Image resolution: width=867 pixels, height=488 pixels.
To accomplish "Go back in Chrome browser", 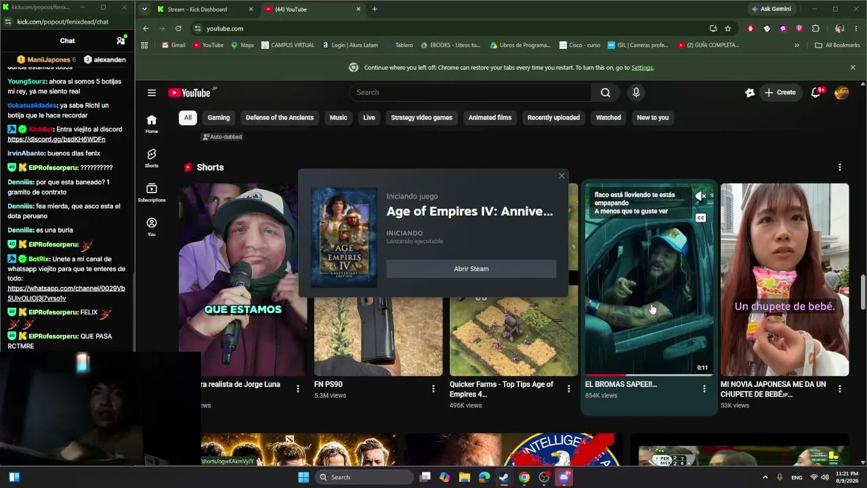I will 146,28.
